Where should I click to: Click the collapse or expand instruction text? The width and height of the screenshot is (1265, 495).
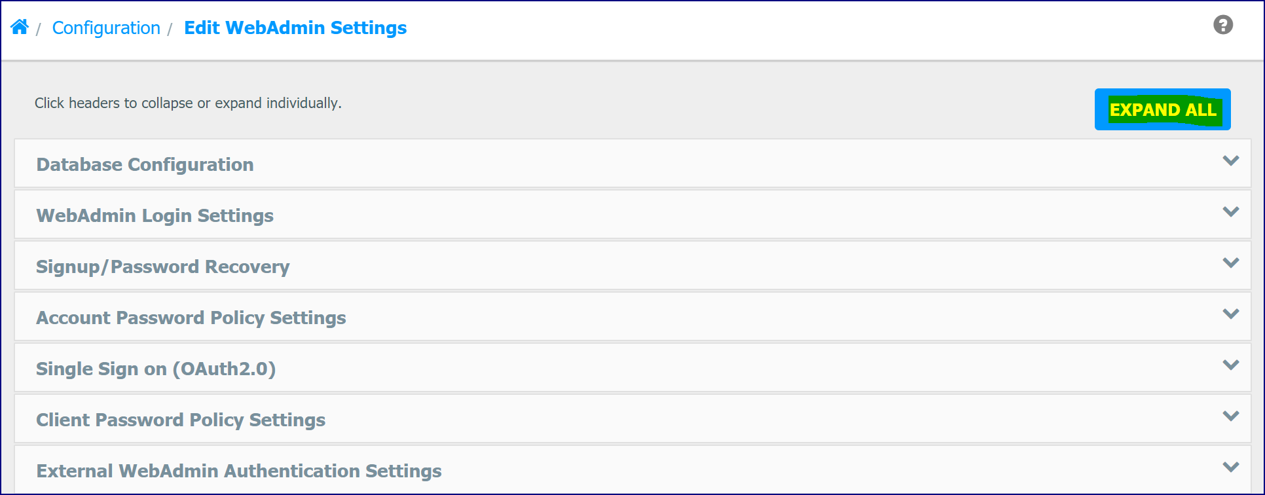(188, 103)
